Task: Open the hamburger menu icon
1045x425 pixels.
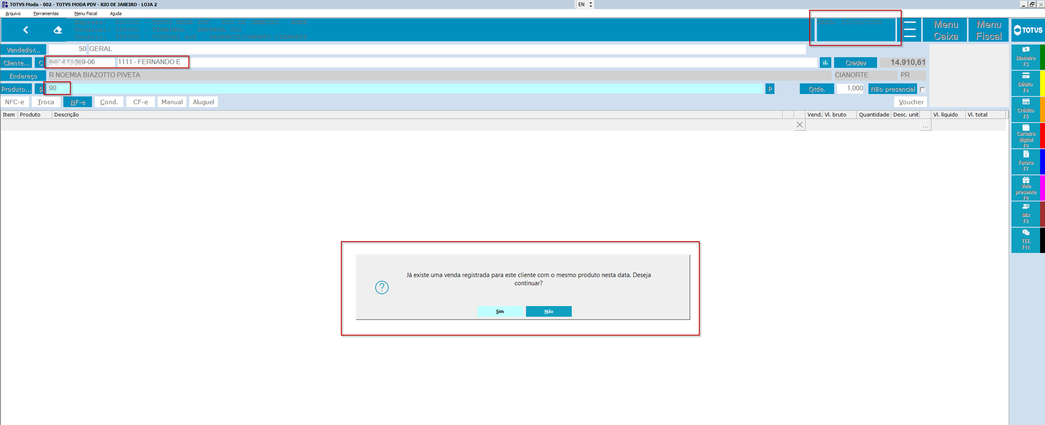Action: [x=909, y=30]
